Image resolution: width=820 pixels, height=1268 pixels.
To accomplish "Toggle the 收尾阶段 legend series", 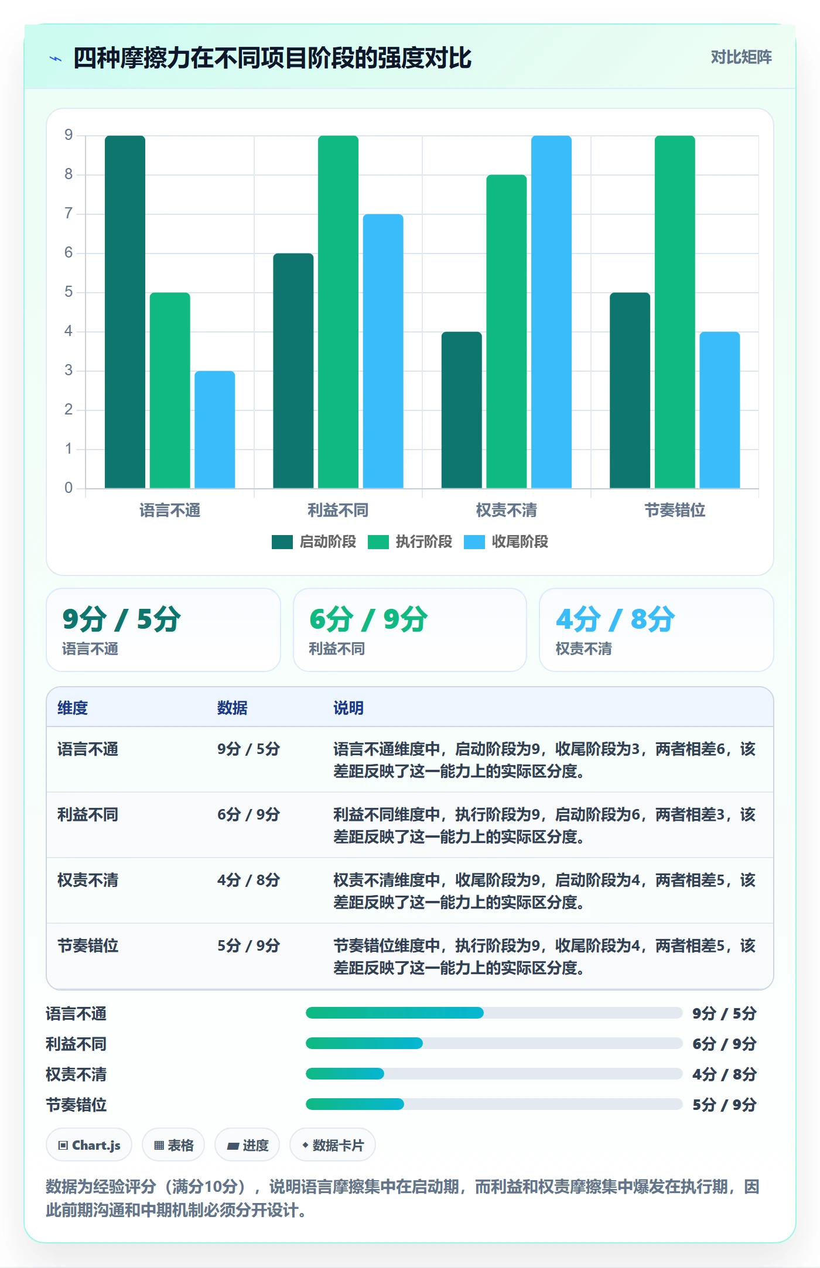I will coord(506,542).
